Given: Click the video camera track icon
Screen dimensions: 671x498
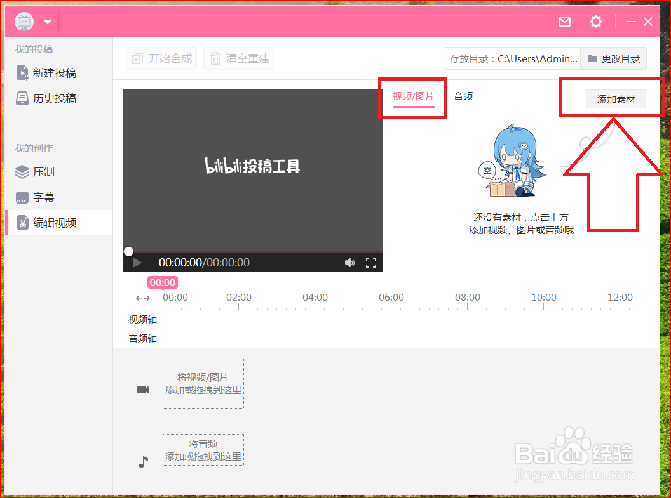Looking at the screenshot, I should click(x=143, y=390).
